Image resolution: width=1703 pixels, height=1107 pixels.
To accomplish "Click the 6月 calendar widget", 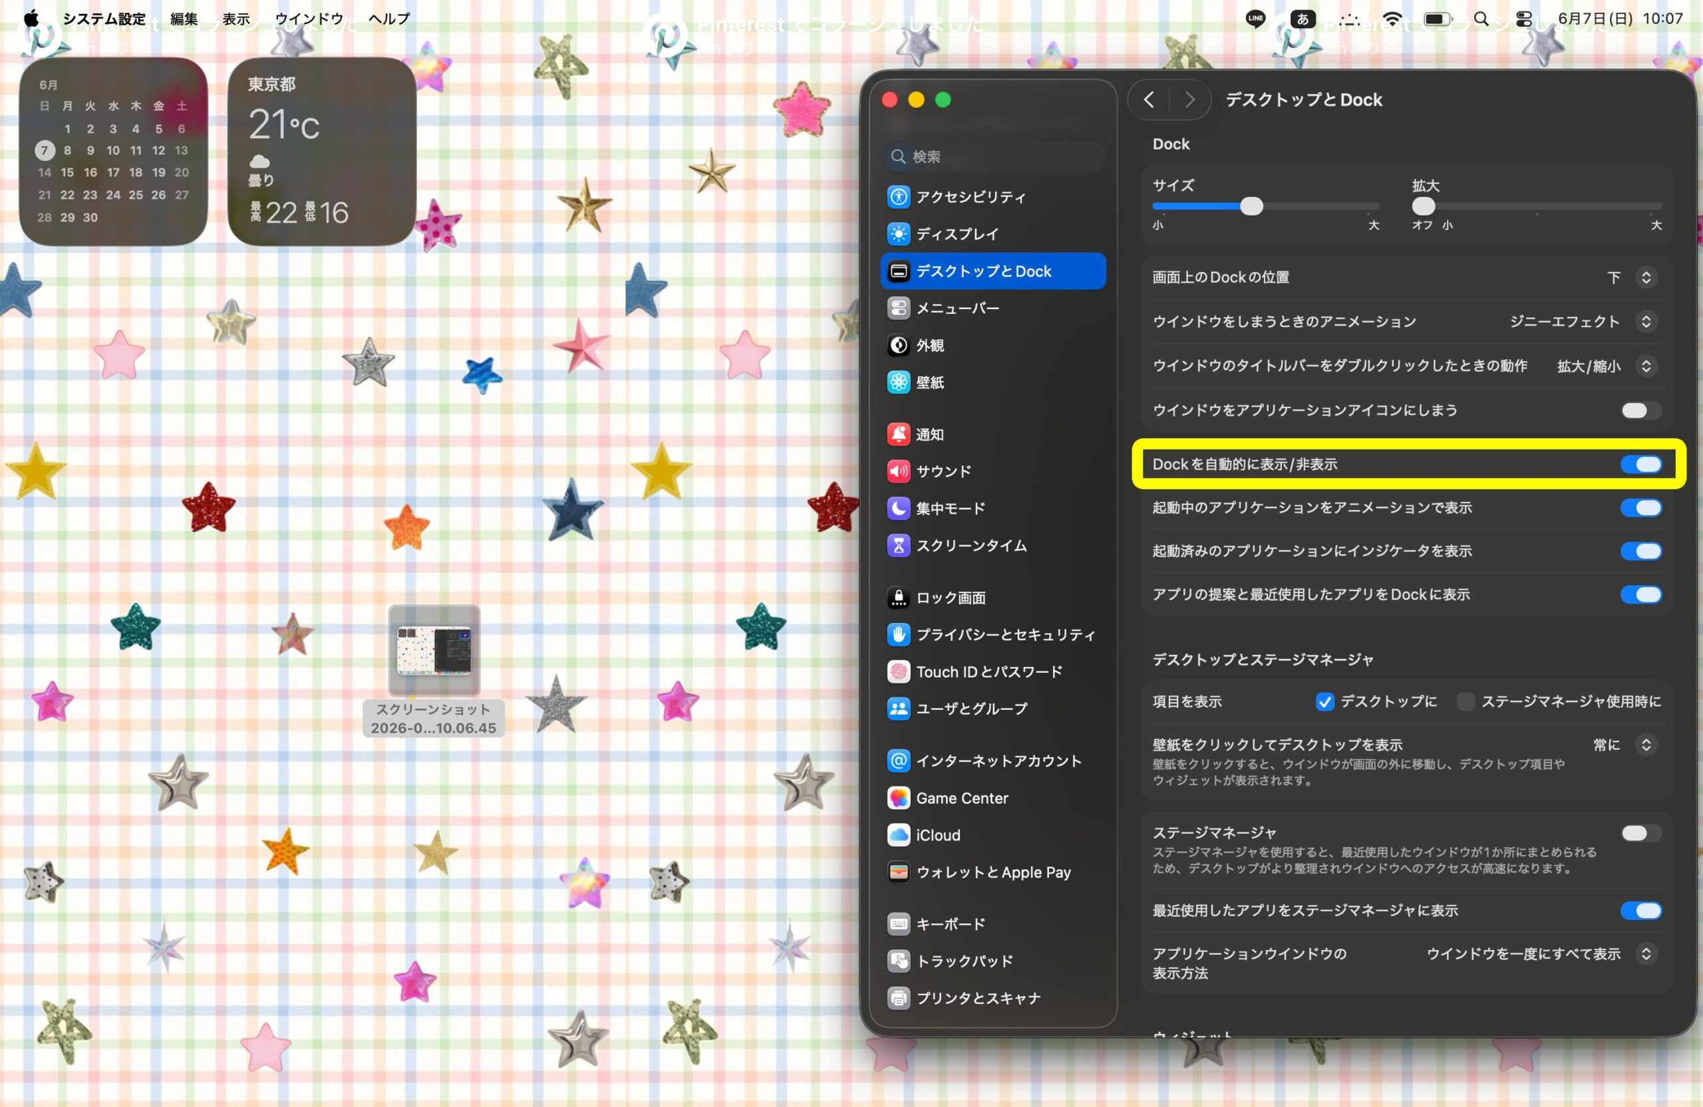I will click(x=113, y=152).
